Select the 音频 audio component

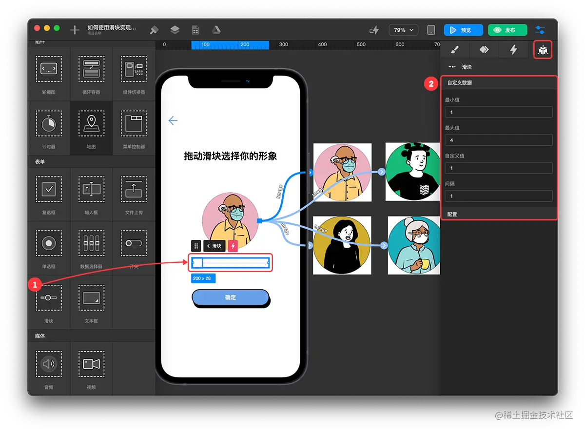tap(49, 368)
